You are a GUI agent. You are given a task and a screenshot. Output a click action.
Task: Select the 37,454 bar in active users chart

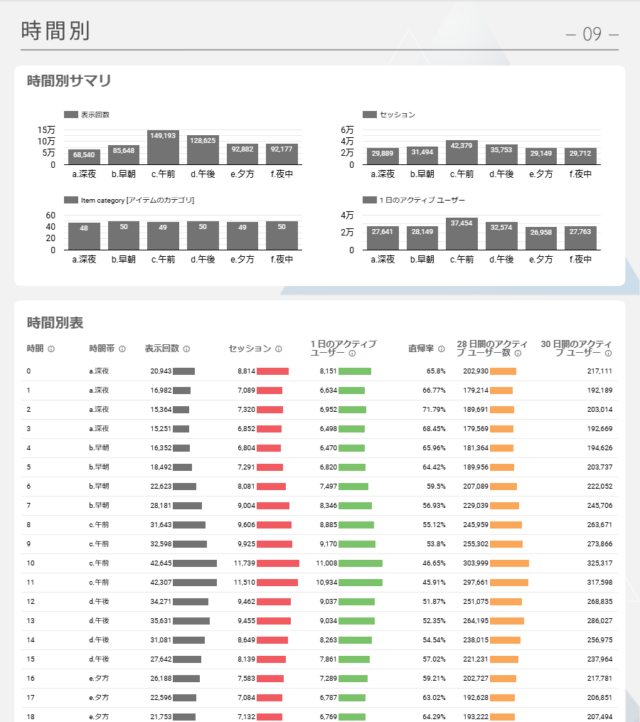pos(462,234)
